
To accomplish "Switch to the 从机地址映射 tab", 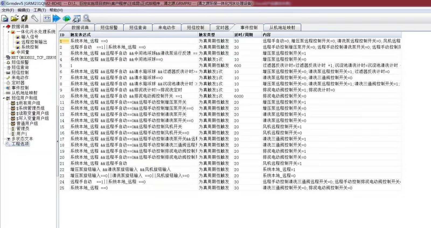I will click(x=282, y=28).
